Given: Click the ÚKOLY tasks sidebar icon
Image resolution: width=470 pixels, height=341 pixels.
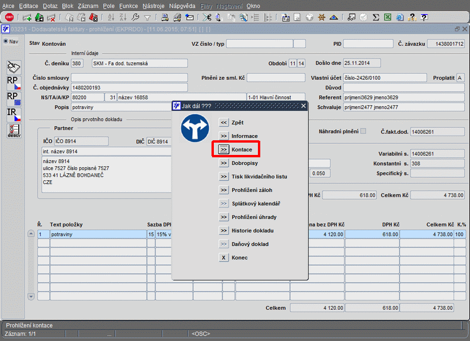Looking at the screenshot, I should coord(14,130).
